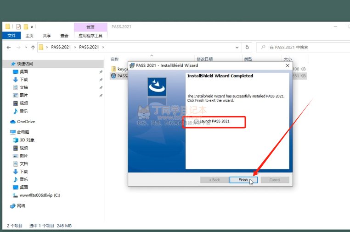This screenshot has height=232, width=350.
Task: Unpin 图片 via its pin icon
Action: [x=101, y=96]
